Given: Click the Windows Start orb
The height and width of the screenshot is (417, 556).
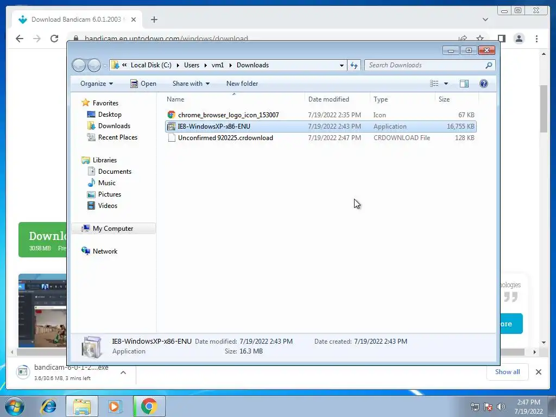Looking at the screenshot, I should [x=15, y=406].
